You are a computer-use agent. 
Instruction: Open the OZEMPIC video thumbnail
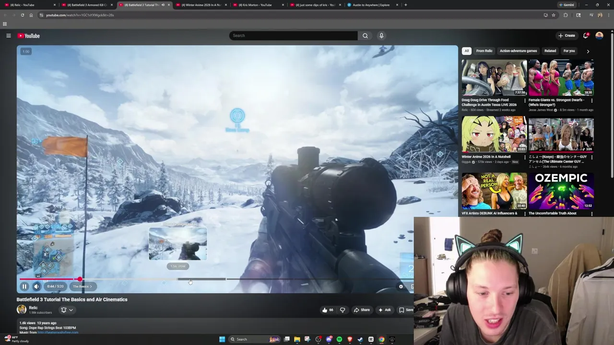pyautogui.click(x=561, y=191)
